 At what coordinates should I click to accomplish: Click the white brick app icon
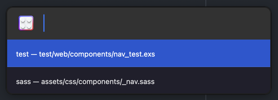pos(26,23)
